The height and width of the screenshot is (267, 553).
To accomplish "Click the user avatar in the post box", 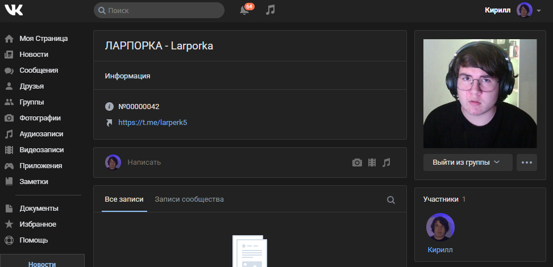I will pyautogui.click(x=113, y=162).
